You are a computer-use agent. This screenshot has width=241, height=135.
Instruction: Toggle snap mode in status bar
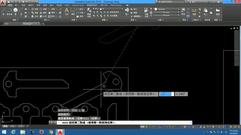tap(150, 127)
